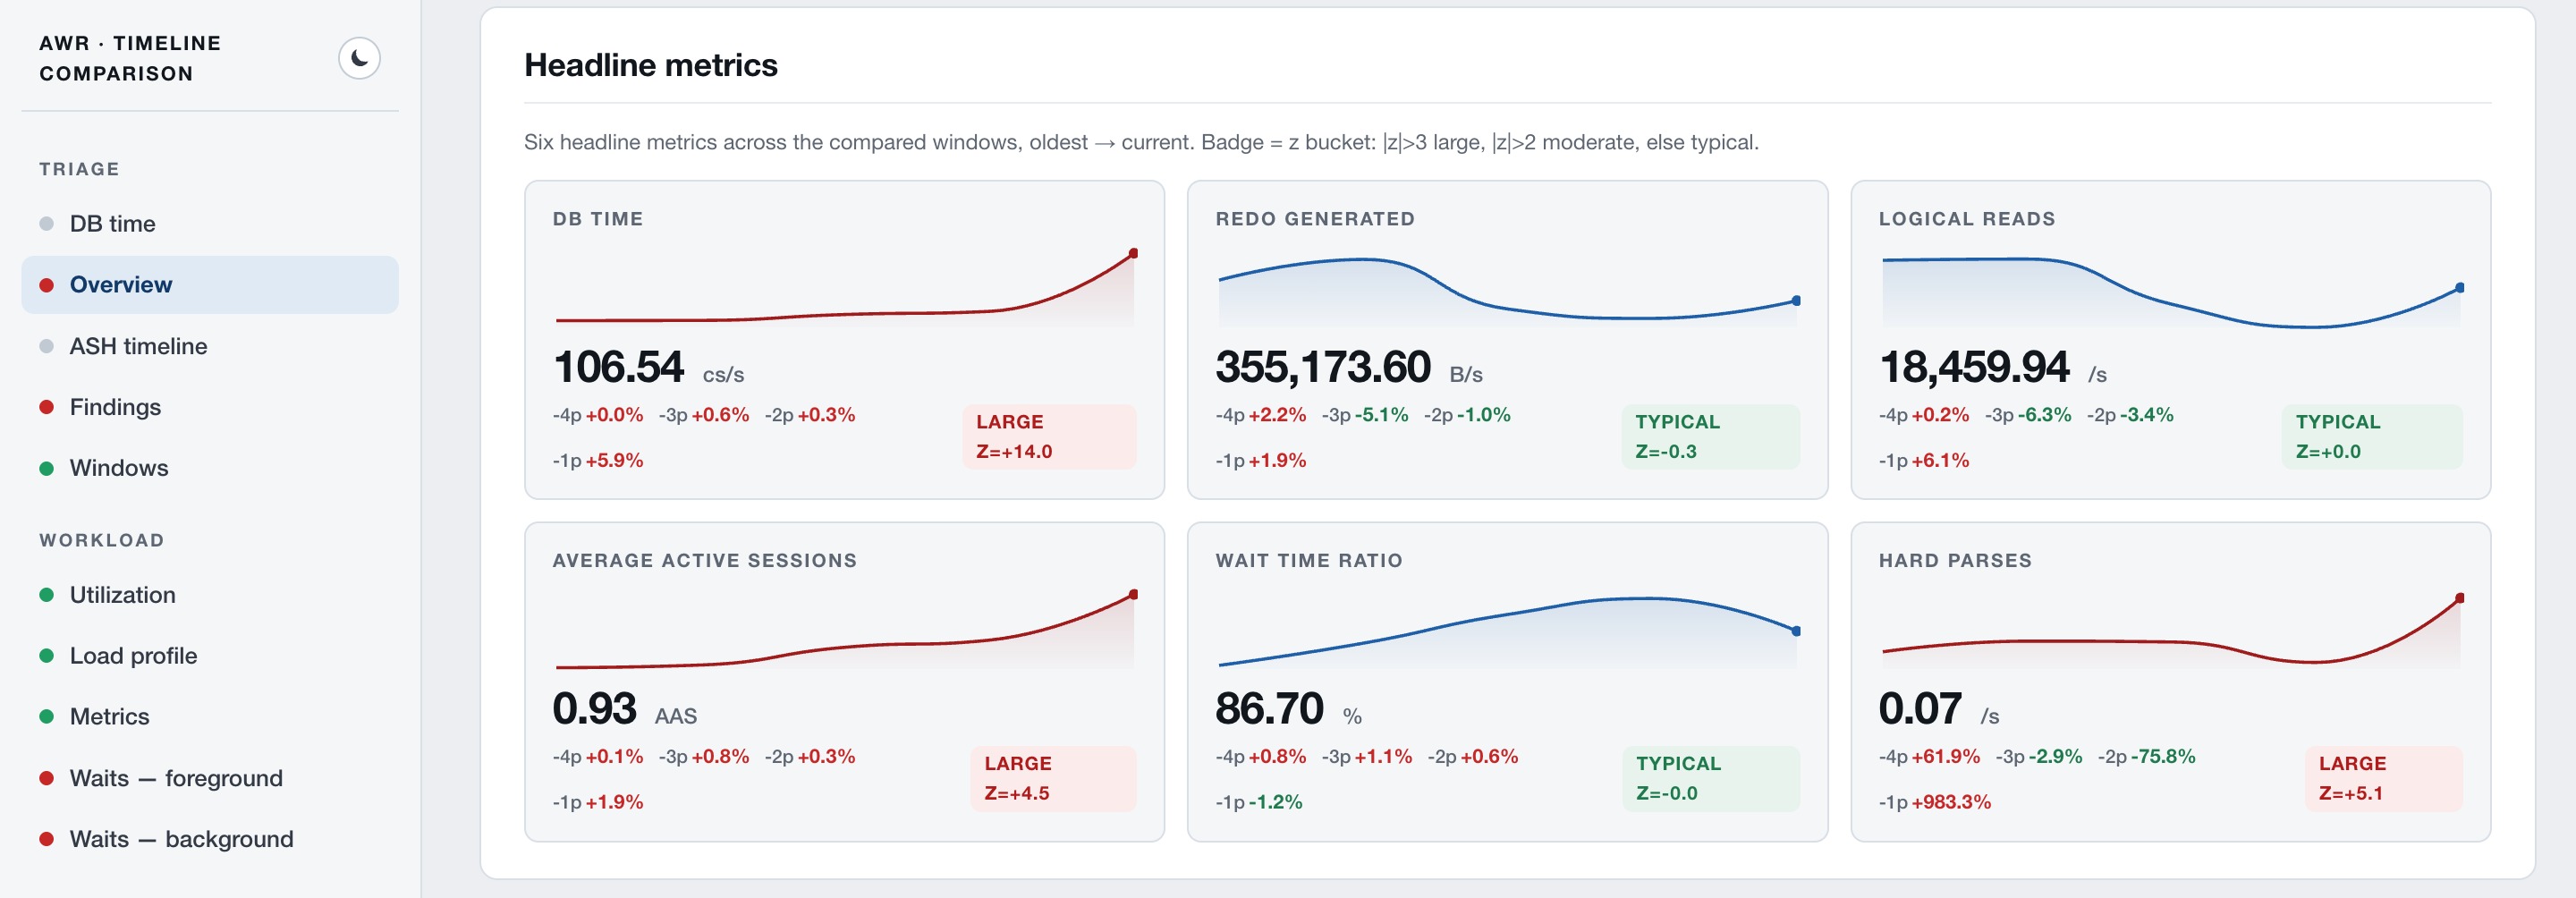2576x898 pixels.
Task: Click red dot beside Waits — background
Action: click(46, 839)
